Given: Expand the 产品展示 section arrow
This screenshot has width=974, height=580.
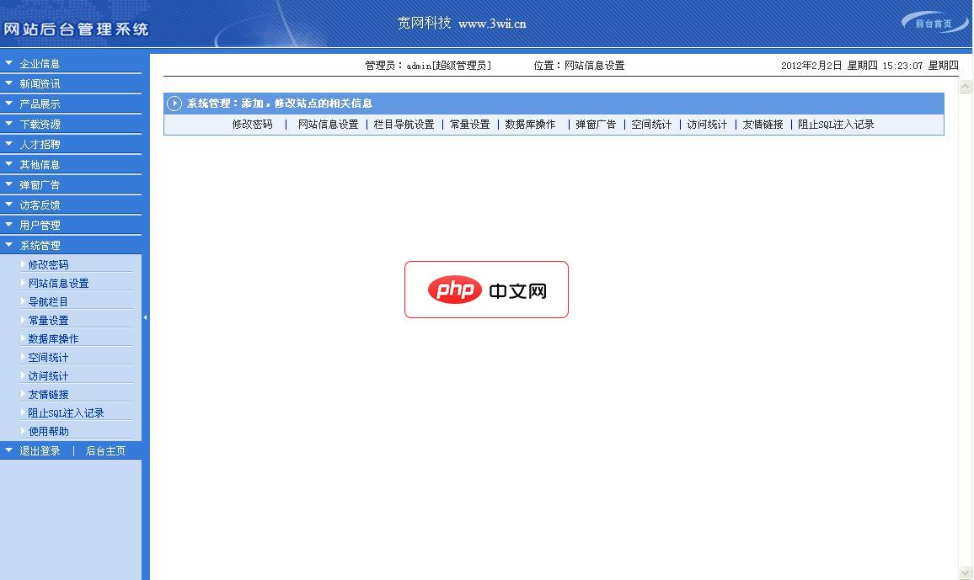Looking at the screenshot, I should point(8,104).
